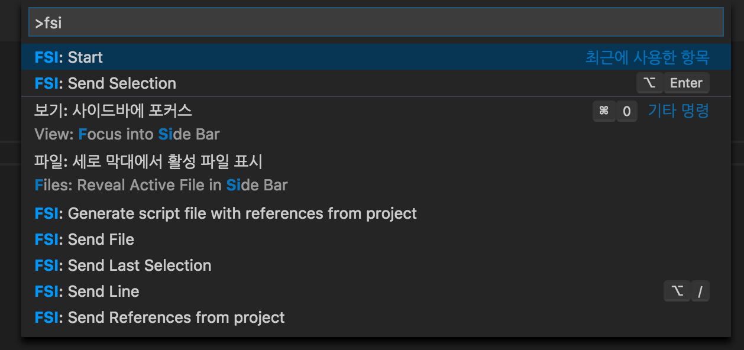Click the command palette input containing >fsi
This screenshot has height=350, width=744.
tap(376, 22)
